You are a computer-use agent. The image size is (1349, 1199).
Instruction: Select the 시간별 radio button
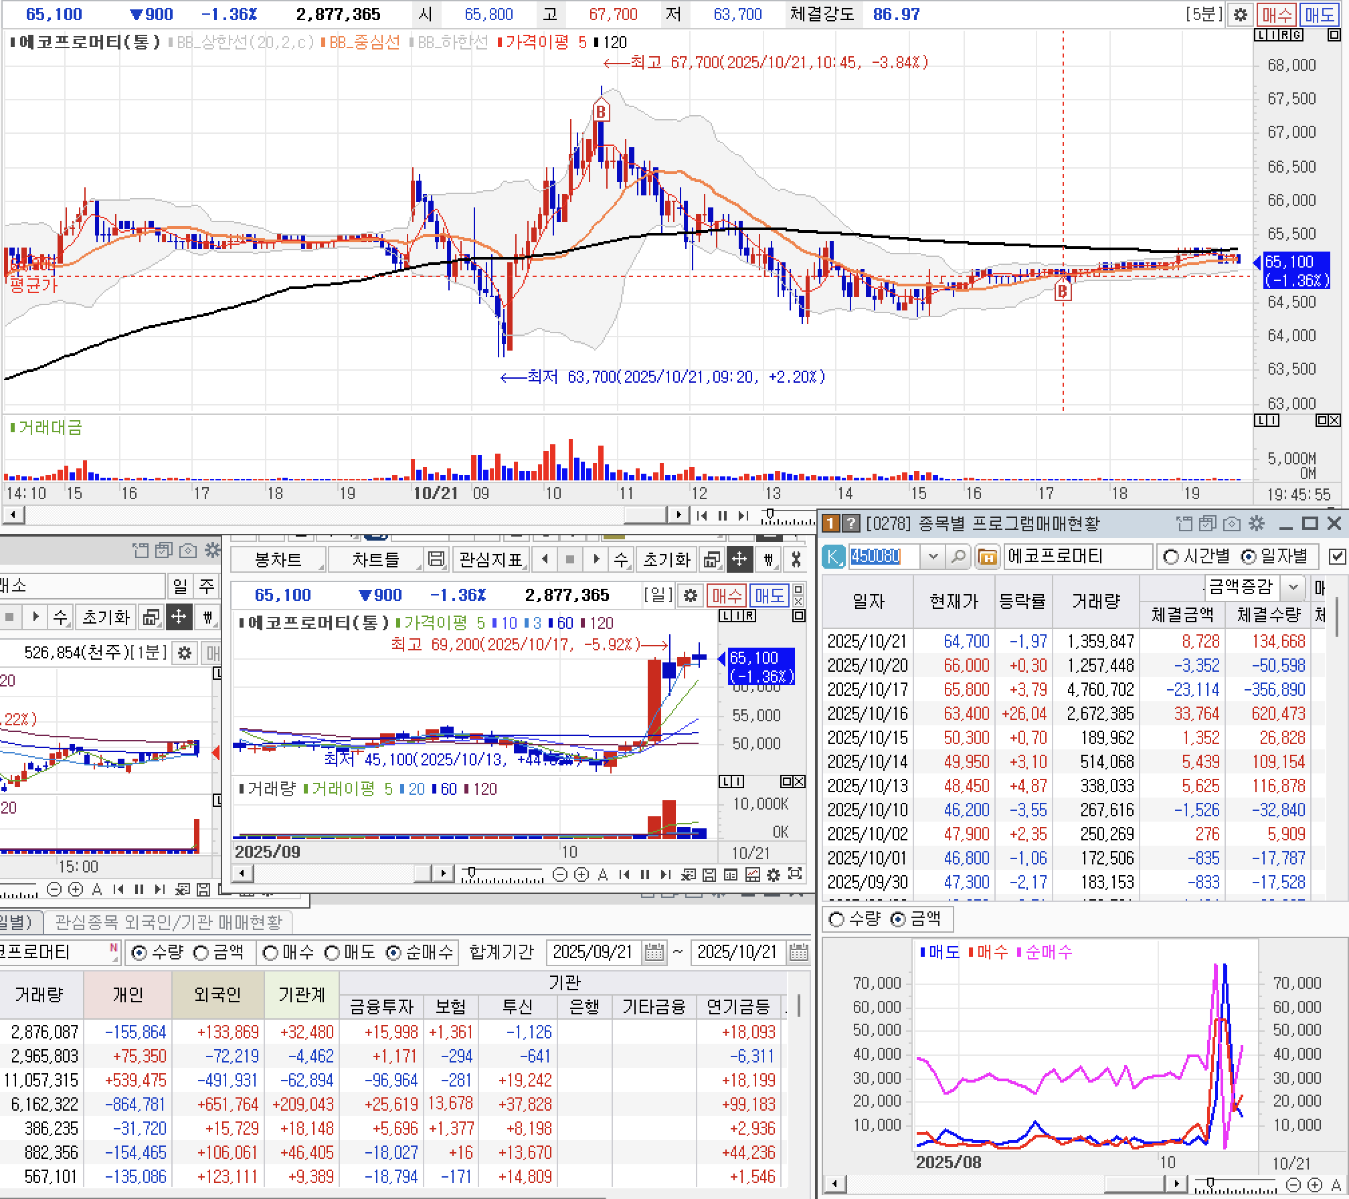(x=1171, y=557)
